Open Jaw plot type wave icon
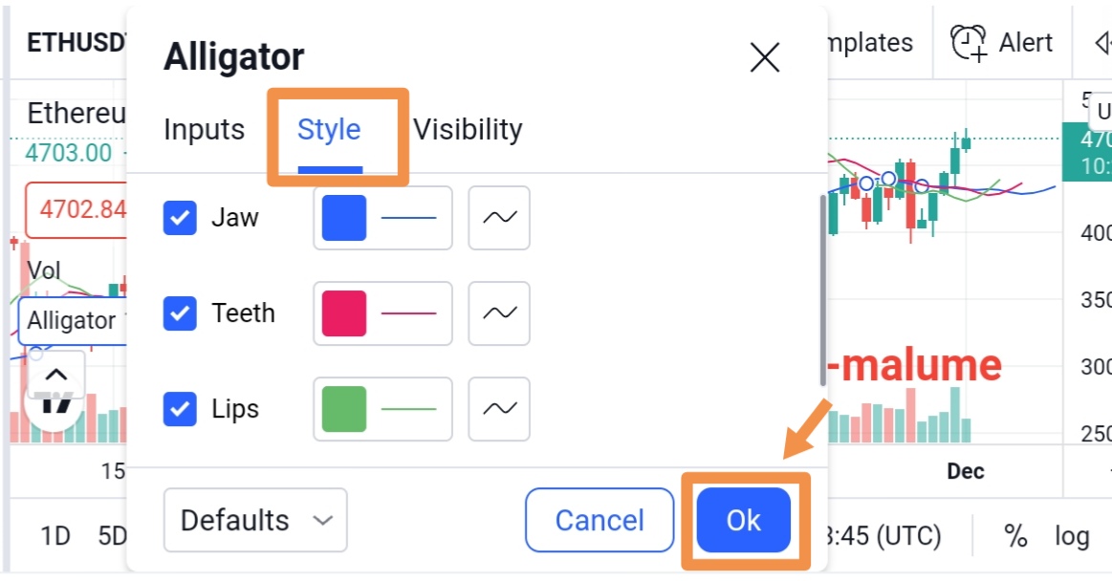1112x581 pixels. click(x=498, y=218)
